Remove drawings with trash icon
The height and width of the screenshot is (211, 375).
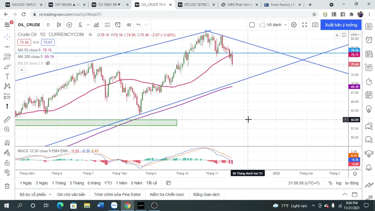7,186
